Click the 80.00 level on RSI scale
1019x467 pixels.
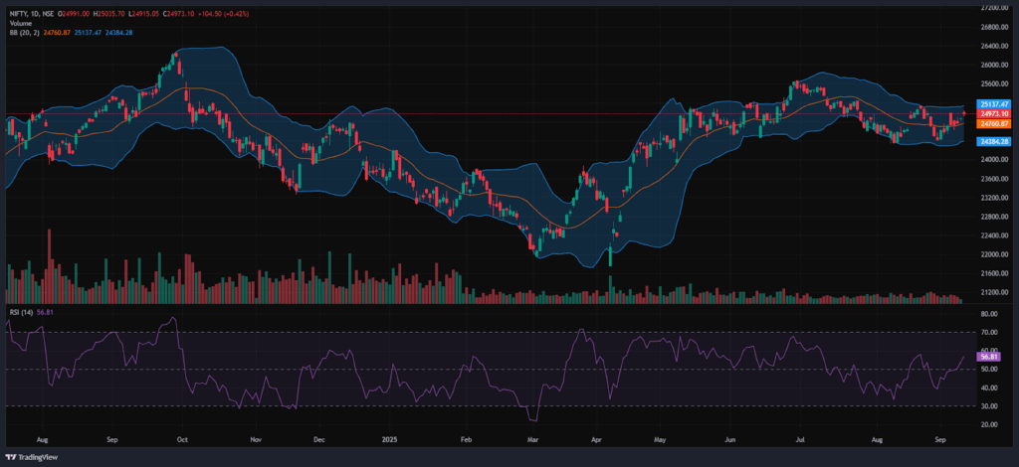coord(989,312)
